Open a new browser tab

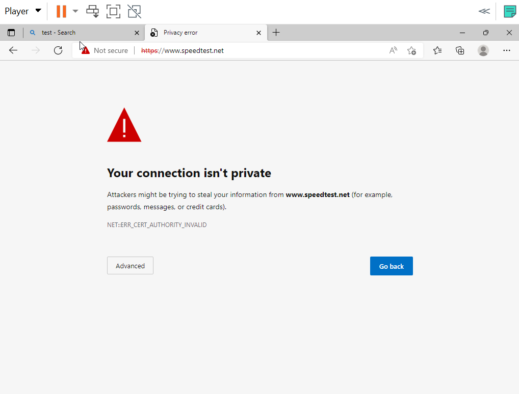click(276, 33)
